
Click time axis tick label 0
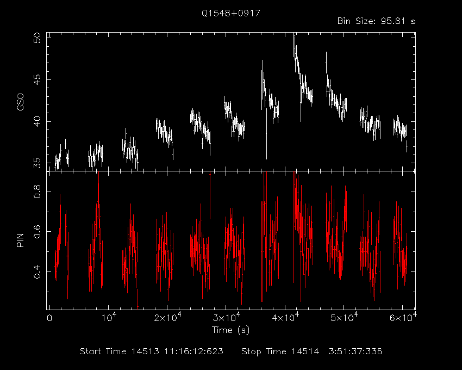point(49,318)
